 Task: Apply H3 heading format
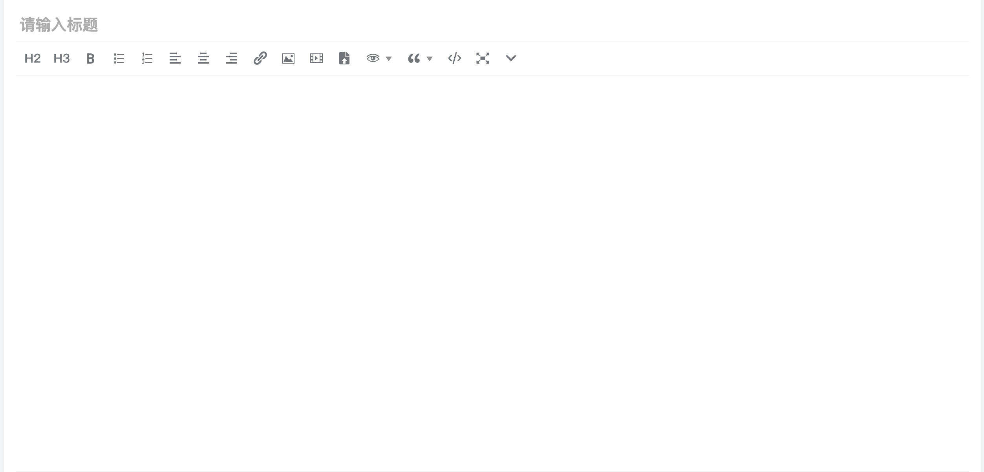pyautogui.click(x=62, y=59)
